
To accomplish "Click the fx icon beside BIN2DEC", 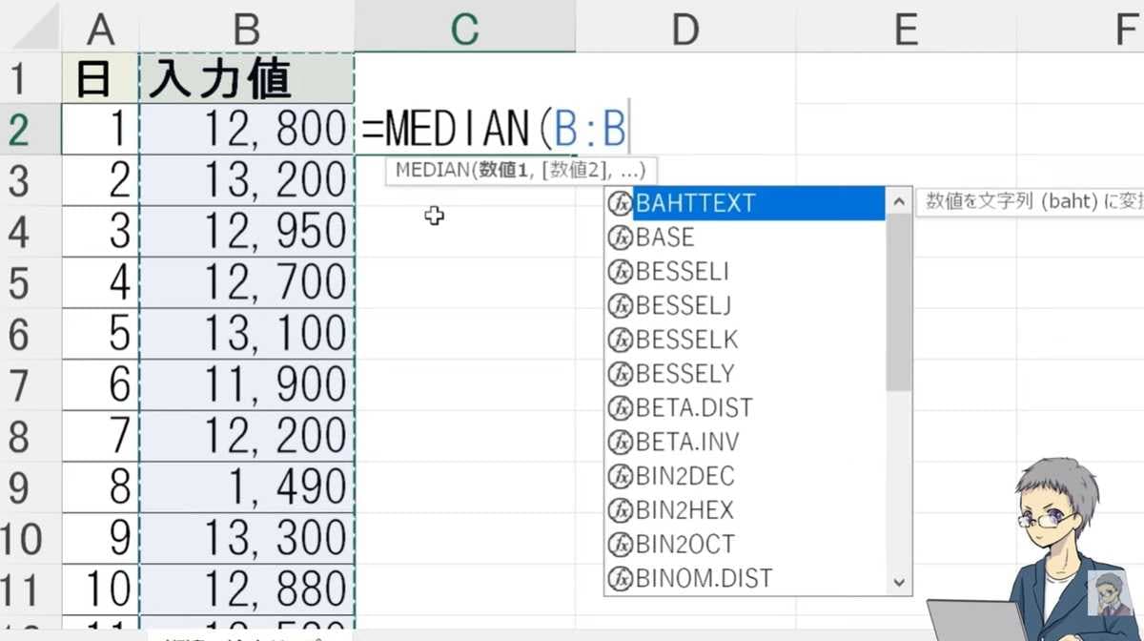I will pyautogui.click(x=621, y=476).
